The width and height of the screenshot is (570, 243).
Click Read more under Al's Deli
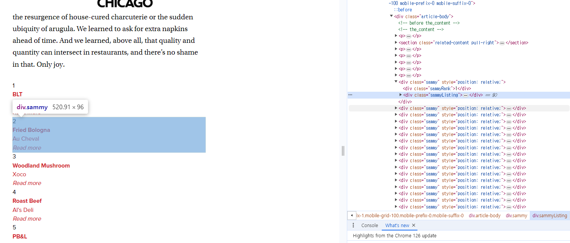[27, 219]
